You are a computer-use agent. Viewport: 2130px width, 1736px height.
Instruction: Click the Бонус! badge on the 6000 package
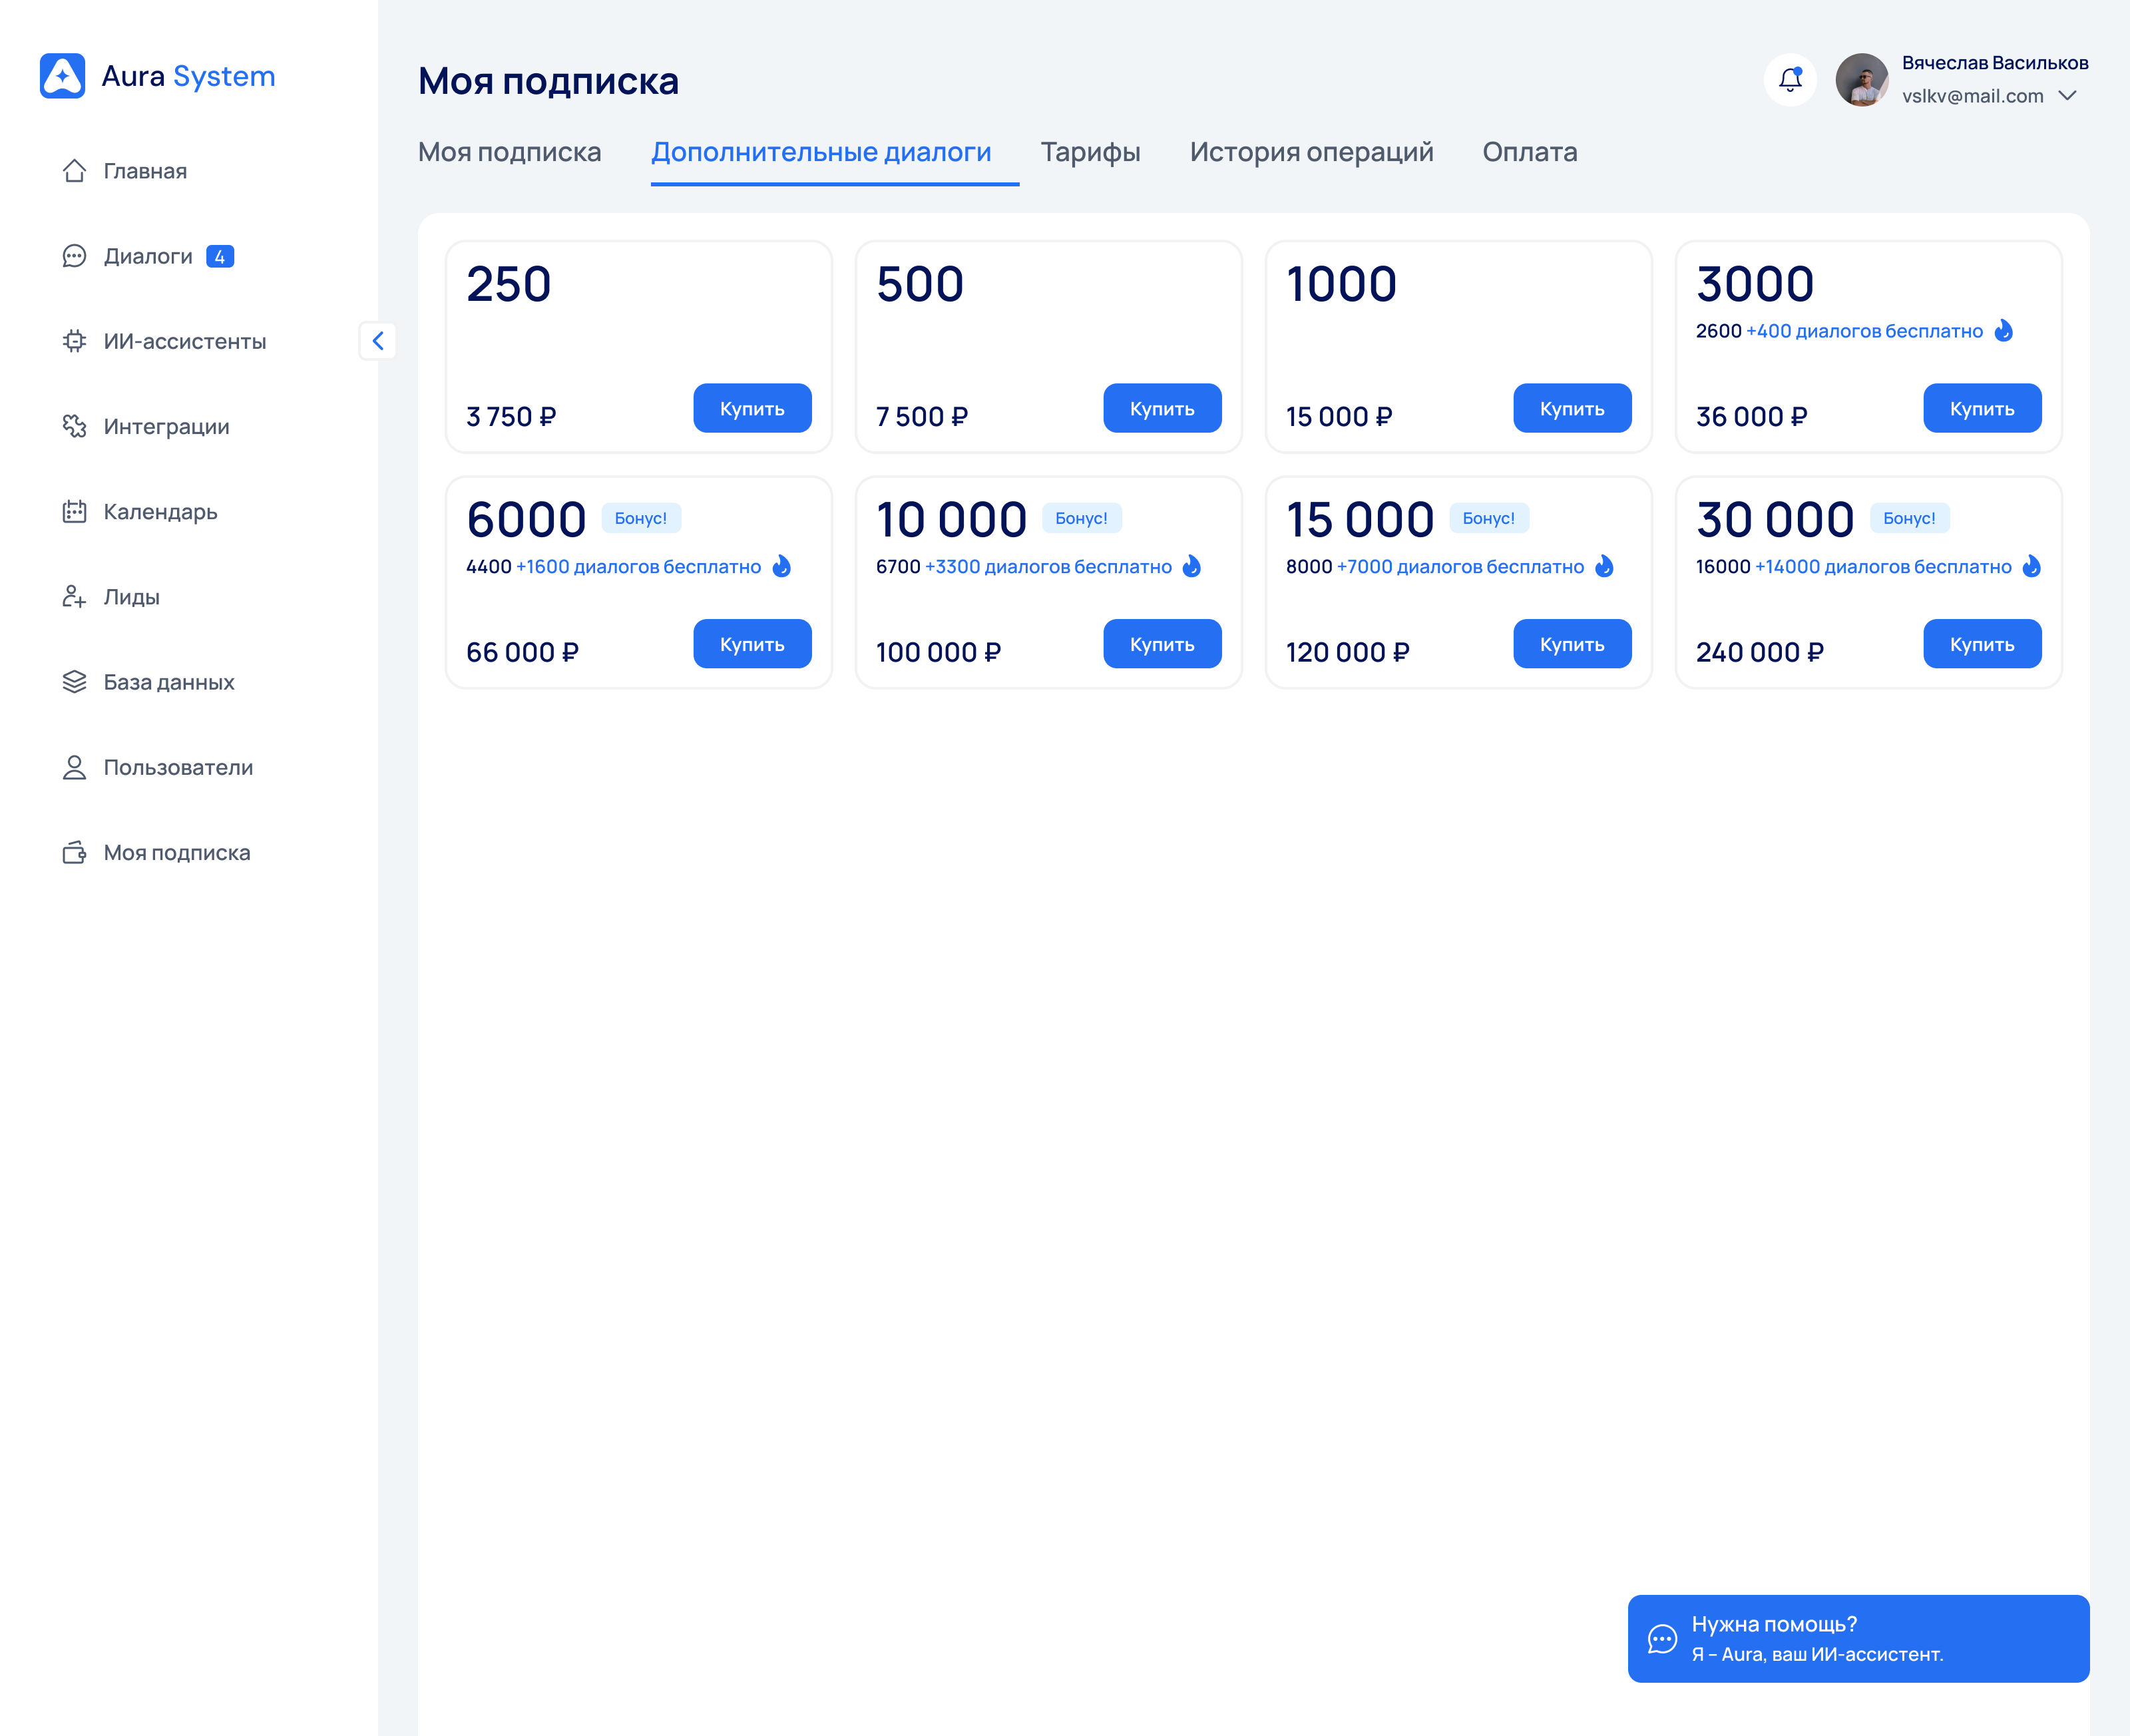pos(640,518)
